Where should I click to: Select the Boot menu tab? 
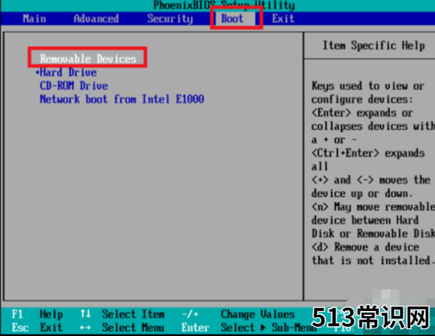(232, 18)
